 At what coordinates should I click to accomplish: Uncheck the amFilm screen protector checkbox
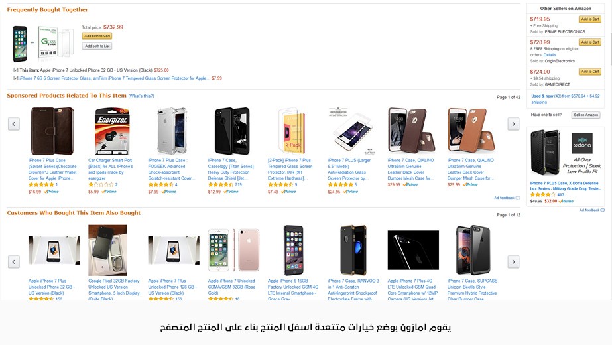tap(16, 78)
